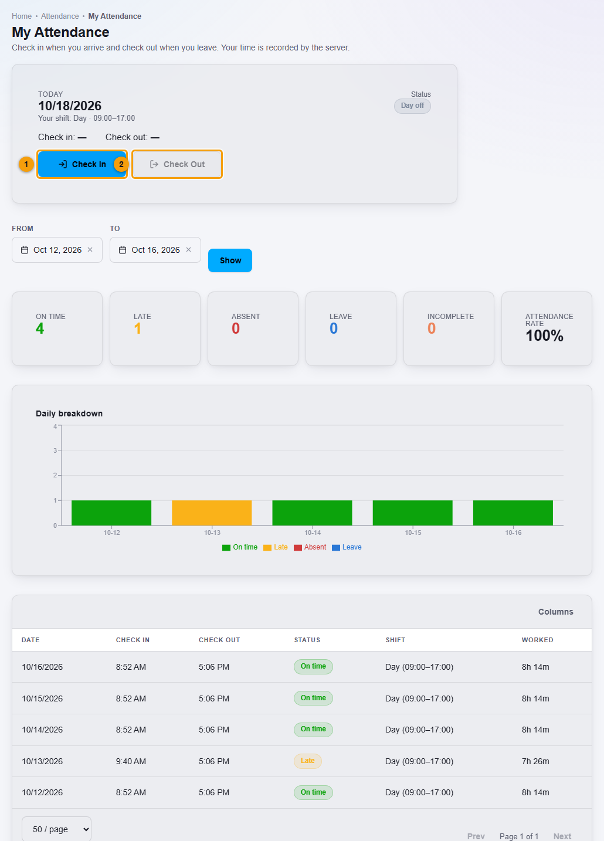Toggle the On time legend swatch
This screenshot has height=841, width=604.
pyautogui.click(x=226, y=548)
